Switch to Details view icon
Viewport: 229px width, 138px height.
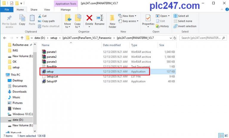(221, 135)
